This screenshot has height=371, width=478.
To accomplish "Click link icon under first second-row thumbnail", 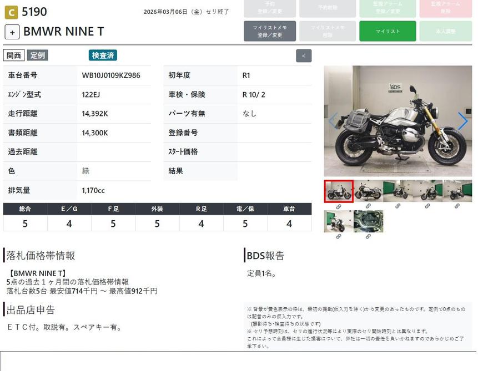I will (339, 236).
